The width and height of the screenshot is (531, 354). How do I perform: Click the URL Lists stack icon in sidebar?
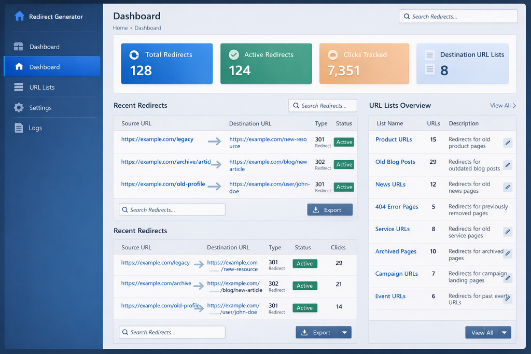pos(19,87)
